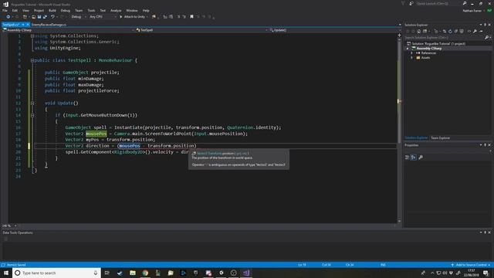Open Task View in the taskbar
Screen dimensions: 494x278
[107, 273]
